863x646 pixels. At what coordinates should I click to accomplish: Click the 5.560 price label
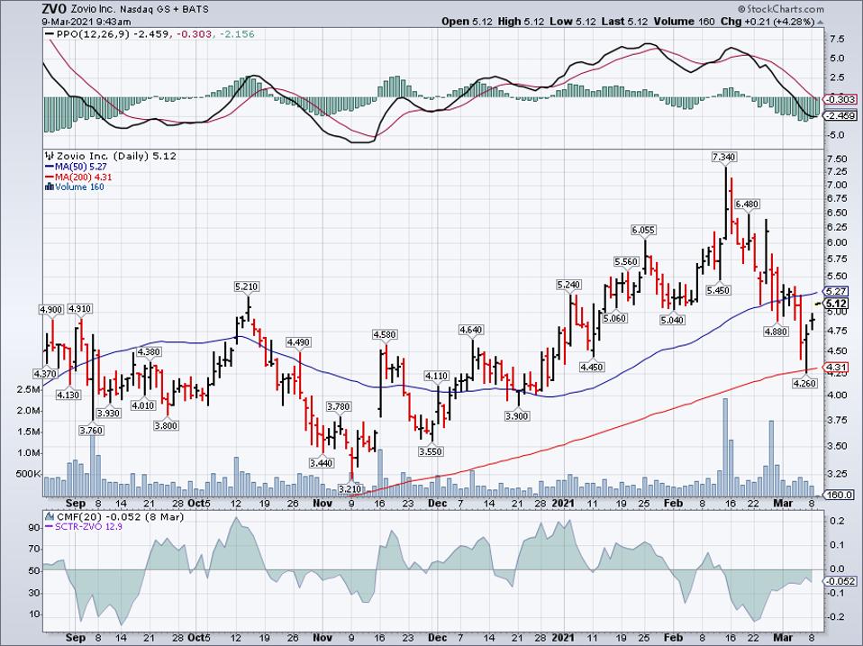626,262
